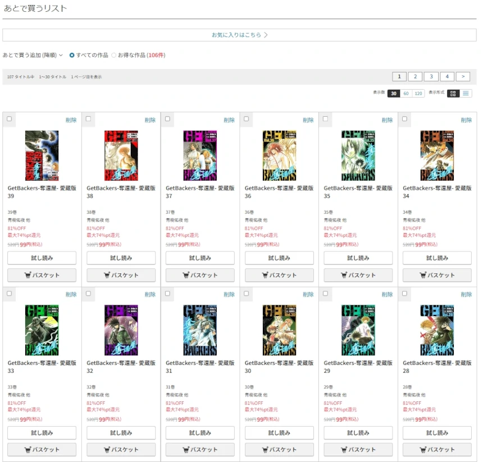
Task: Add GetBackers volume 31 to basket
Action: pyautogui.click(x=200, y=450)
